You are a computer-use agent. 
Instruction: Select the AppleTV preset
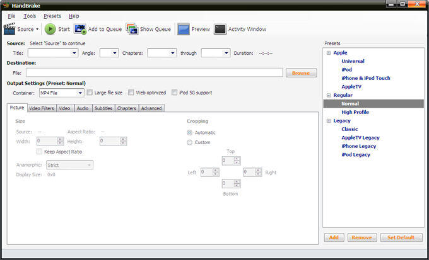[351, 87]
